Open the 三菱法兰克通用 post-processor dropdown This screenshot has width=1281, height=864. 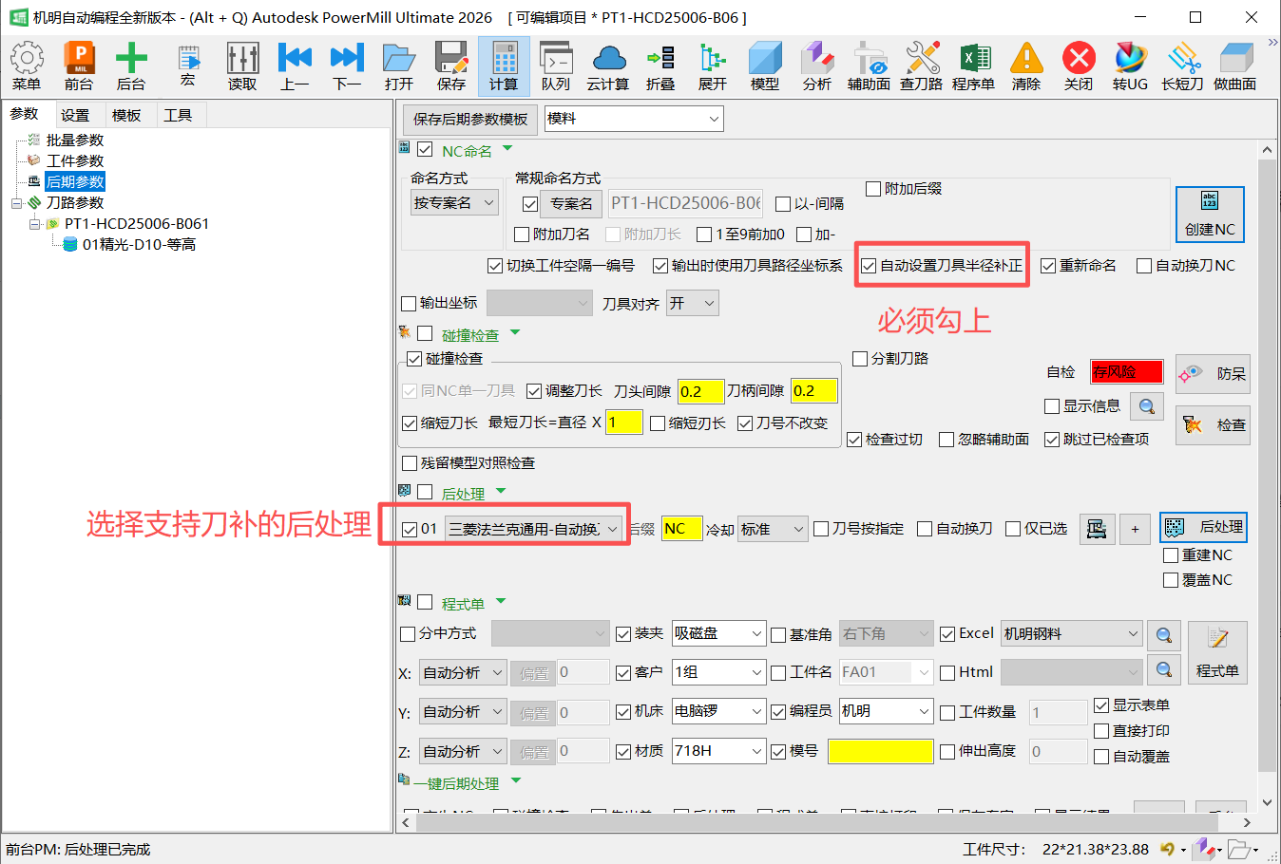(534, 529)
